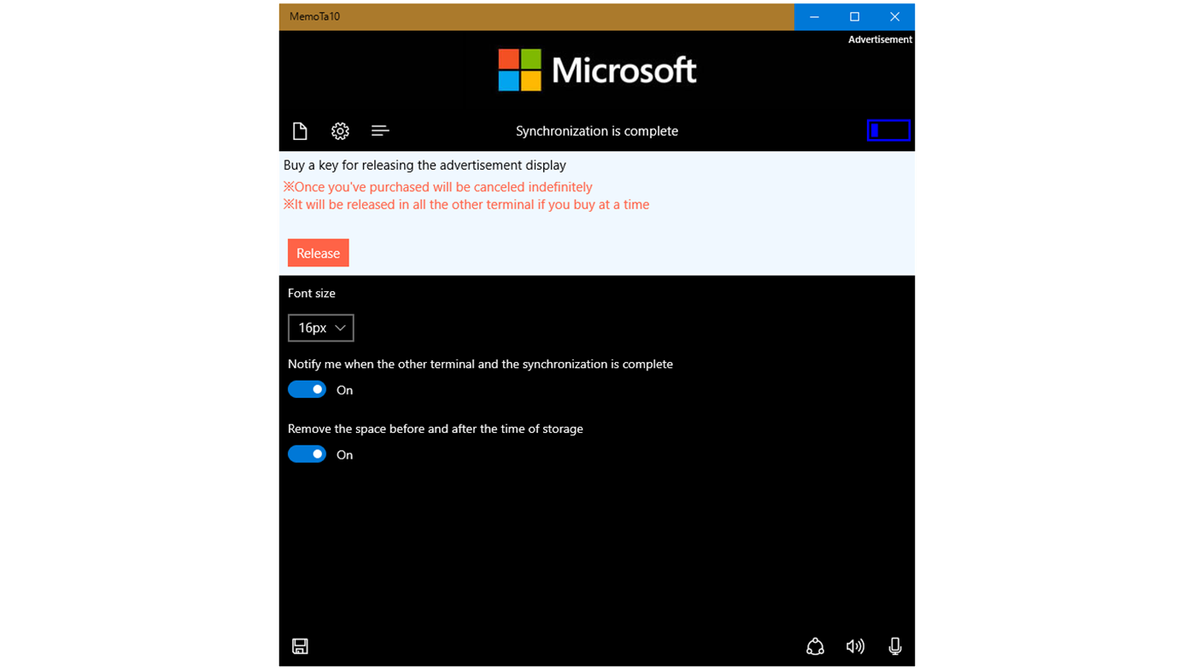
Task: Minimize the MemoTa10 window
Action: click(814, 17)
